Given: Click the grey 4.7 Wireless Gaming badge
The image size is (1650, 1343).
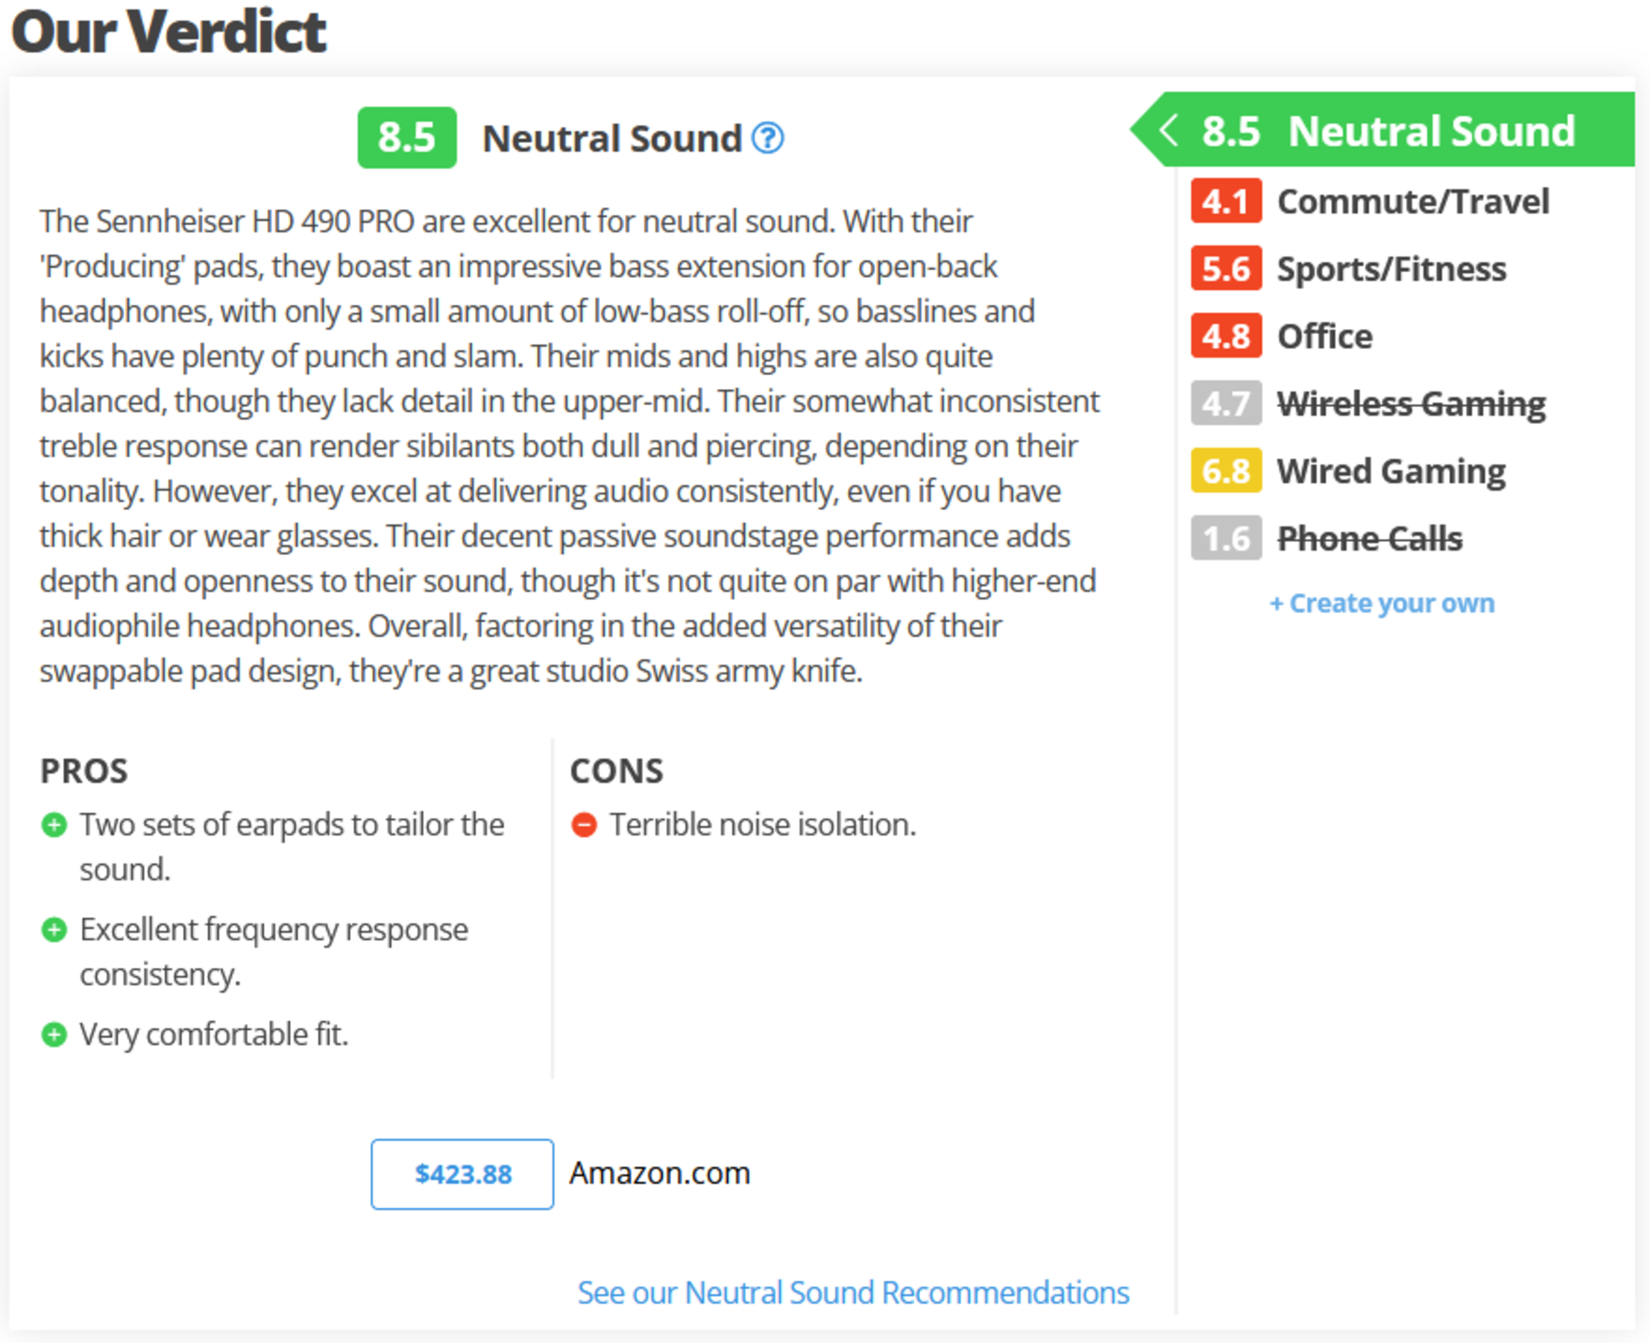Looking at the screenshot, I should (x=1225, y=403).
